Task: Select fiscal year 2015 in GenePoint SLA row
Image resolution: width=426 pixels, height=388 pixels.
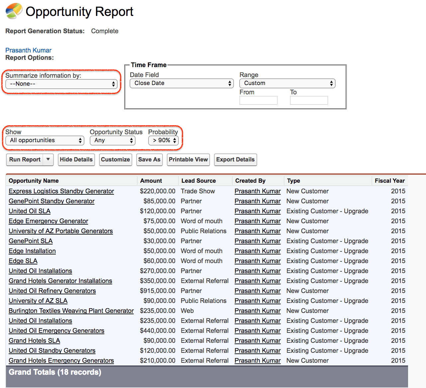Action: click(398, 241)
